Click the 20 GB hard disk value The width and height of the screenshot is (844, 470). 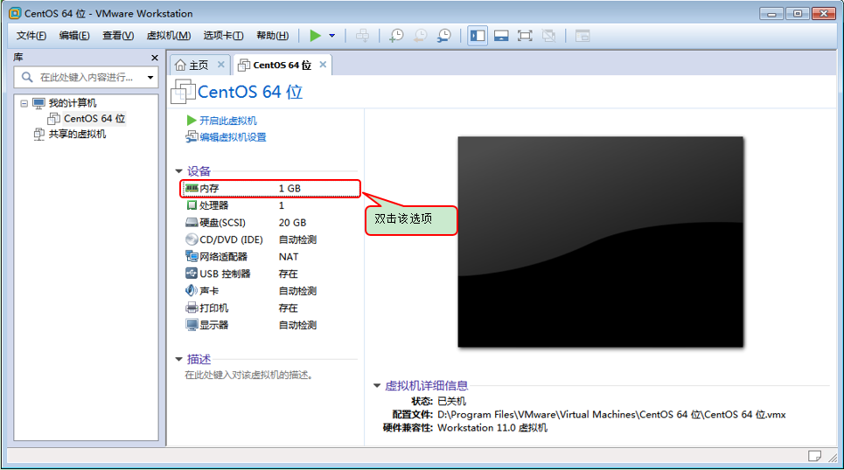(x=292, y=223)
